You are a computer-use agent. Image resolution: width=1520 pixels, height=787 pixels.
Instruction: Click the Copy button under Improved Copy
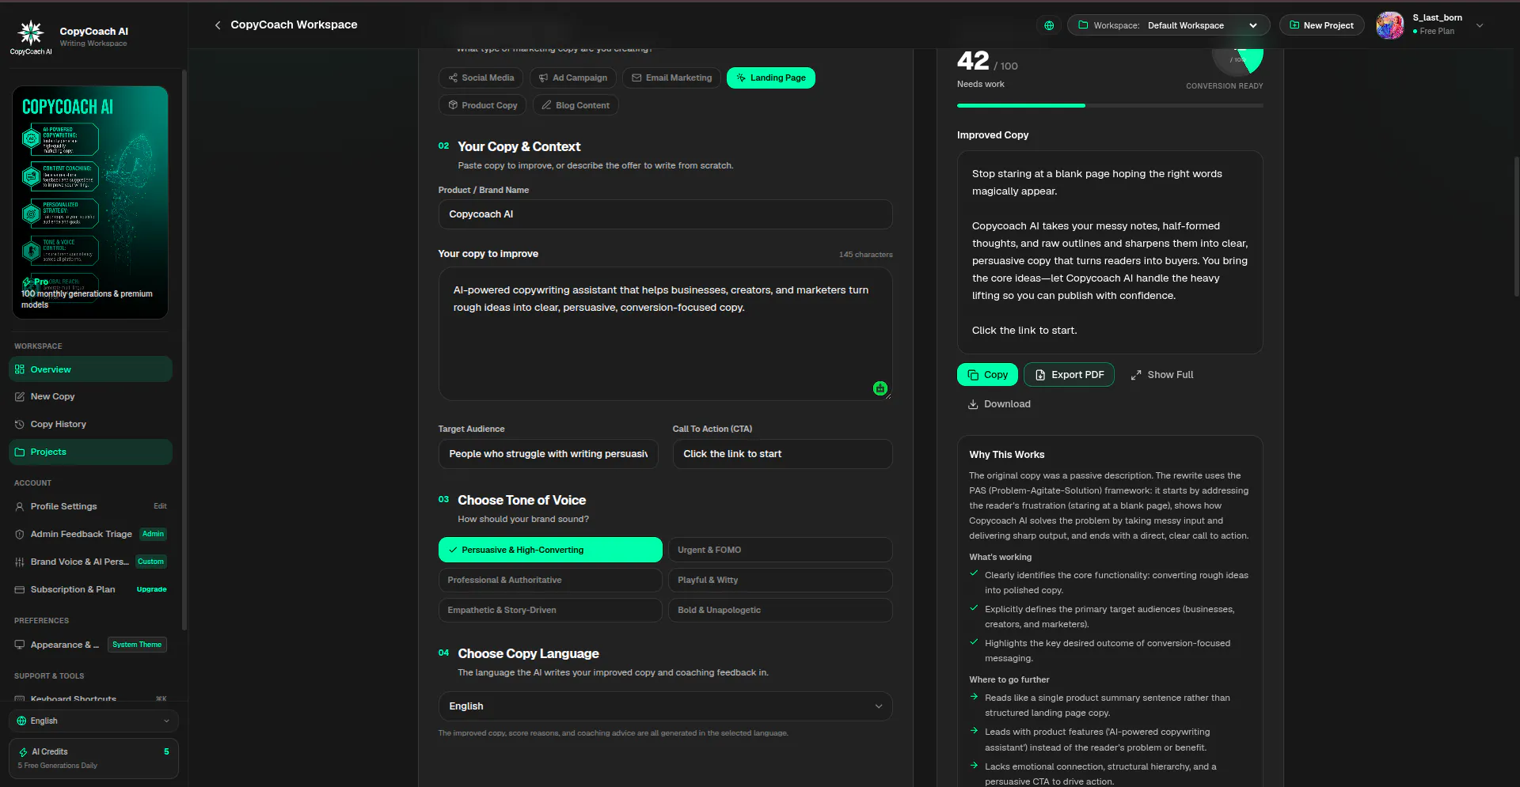coord(987,375)
